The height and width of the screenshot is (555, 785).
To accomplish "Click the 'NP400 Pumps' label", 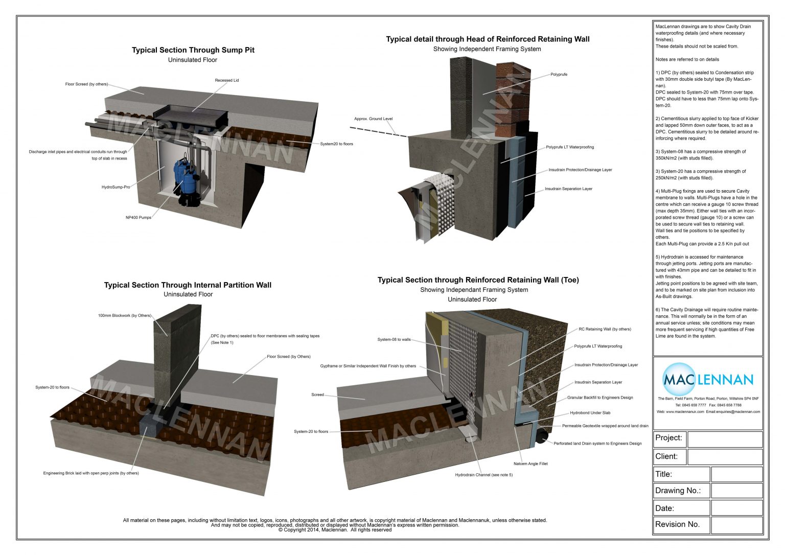I will (138, 217).
